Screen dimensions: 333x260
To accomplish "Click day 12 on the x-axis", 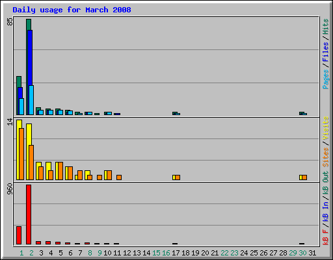I will 127,253.
